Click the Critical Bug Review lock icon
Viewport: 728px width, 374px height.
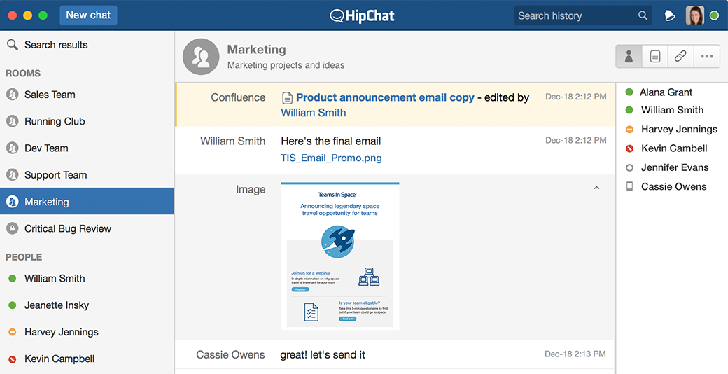tap(12, 228)
